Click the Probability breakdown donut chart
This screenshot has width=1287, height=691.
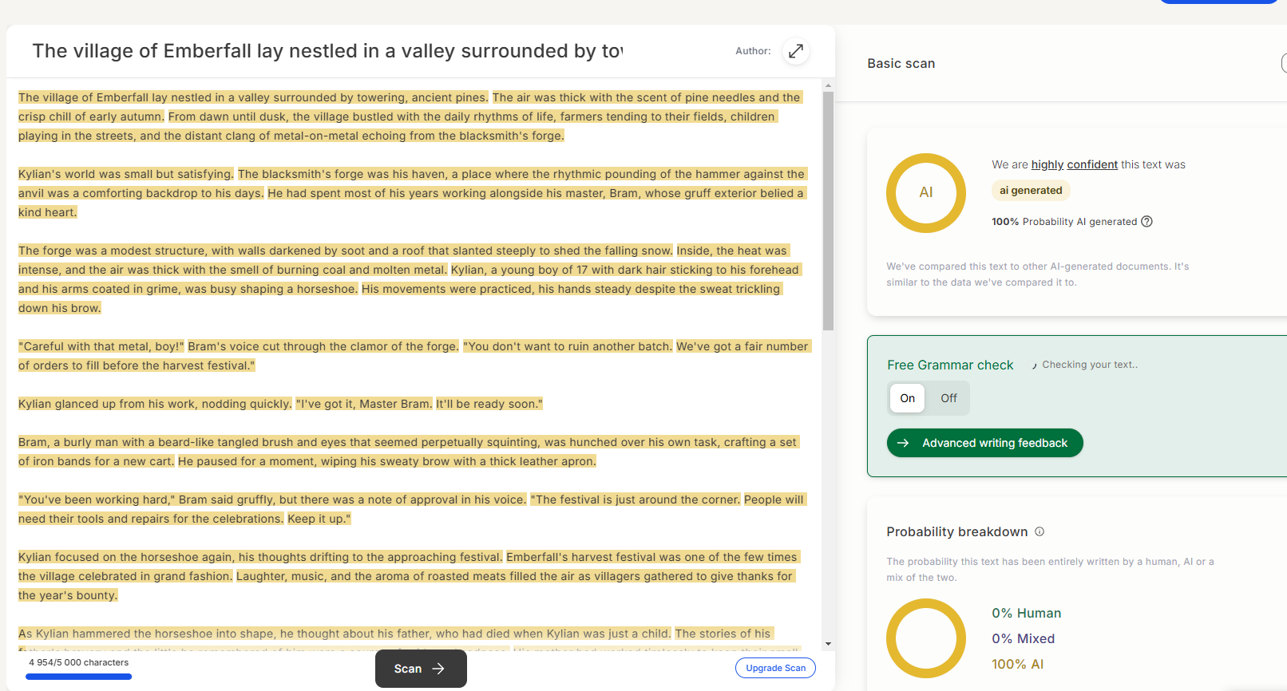(x=925, y=638)
